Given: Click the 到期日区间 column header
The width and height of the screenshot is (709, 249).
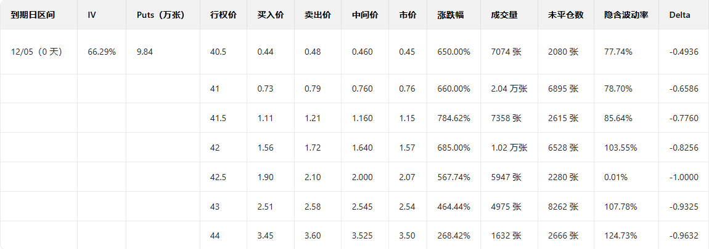Looking at the screenshot, I should click(33, 15).
